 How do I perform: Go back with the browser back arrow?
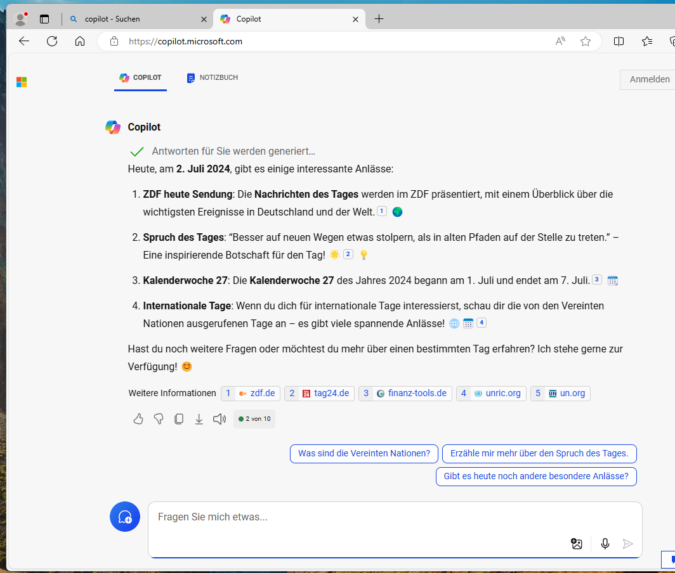click(24, 41)
